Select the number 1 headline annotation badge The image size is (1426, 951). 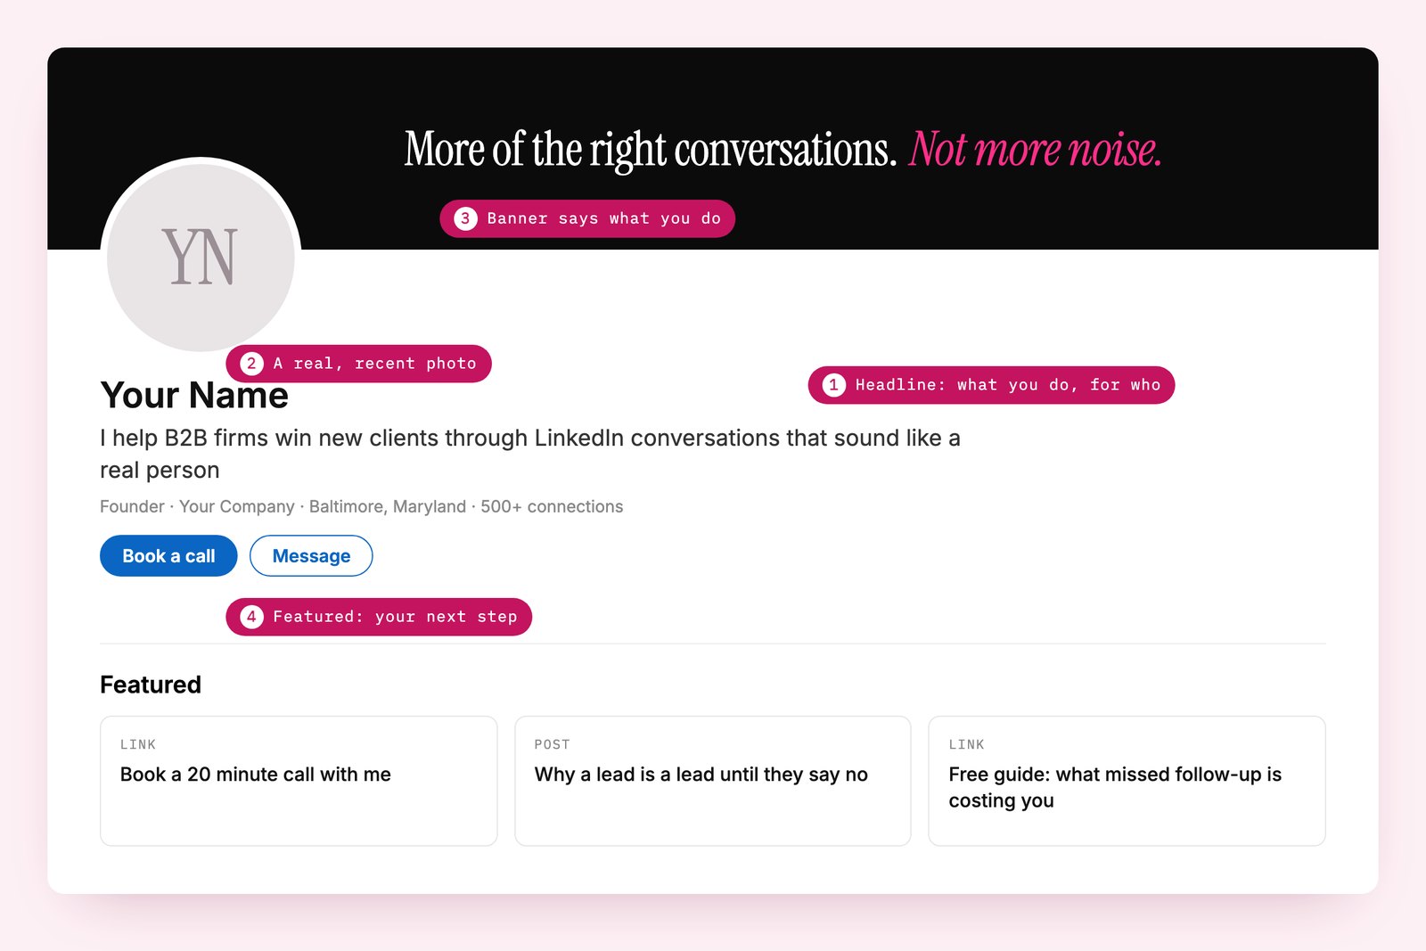pyautogui.click(x=833, y=385)
